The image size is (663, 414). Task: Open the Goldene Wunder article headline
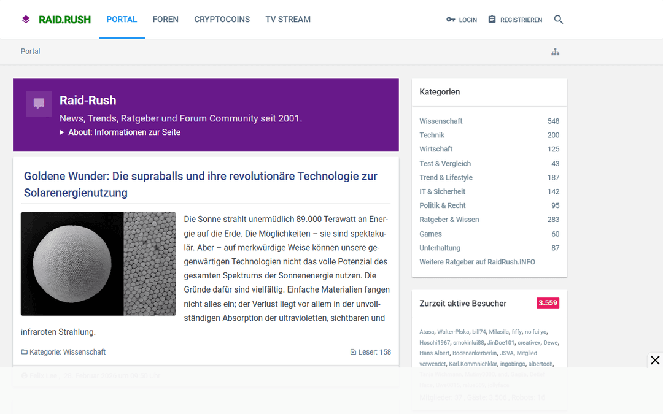coord(200,184)
